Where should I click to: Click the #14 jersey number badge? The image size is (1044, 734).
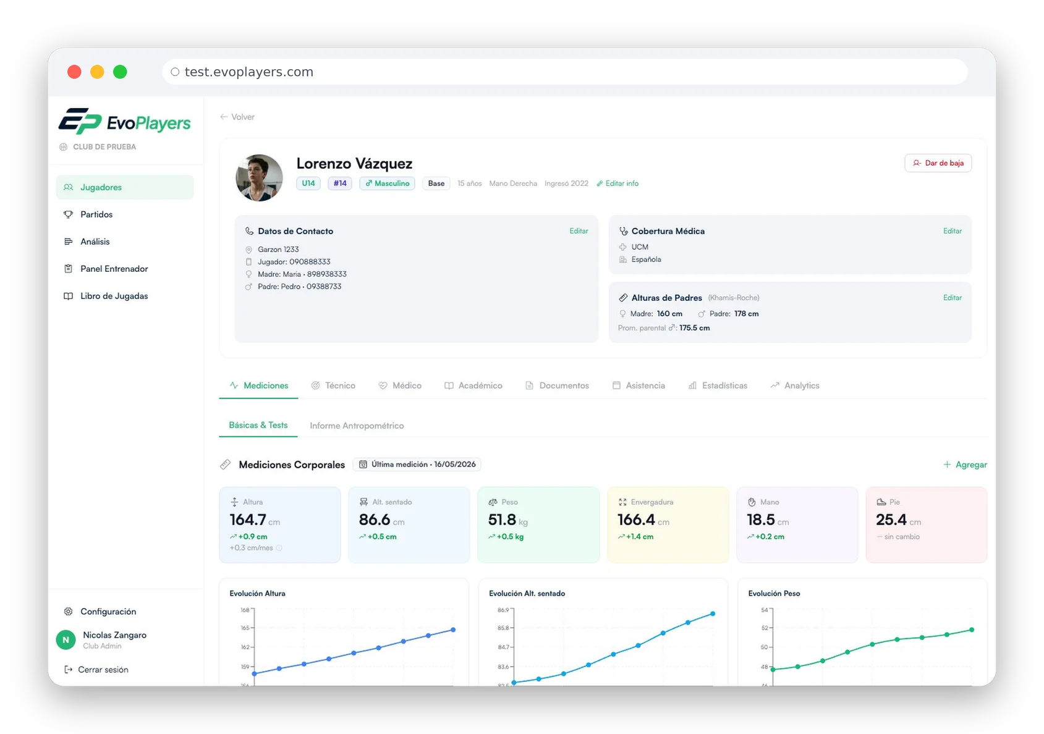coord(340,183)
